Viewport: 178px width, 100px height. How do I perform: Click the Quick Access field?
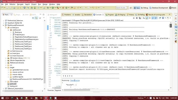[x=121, y=8]
